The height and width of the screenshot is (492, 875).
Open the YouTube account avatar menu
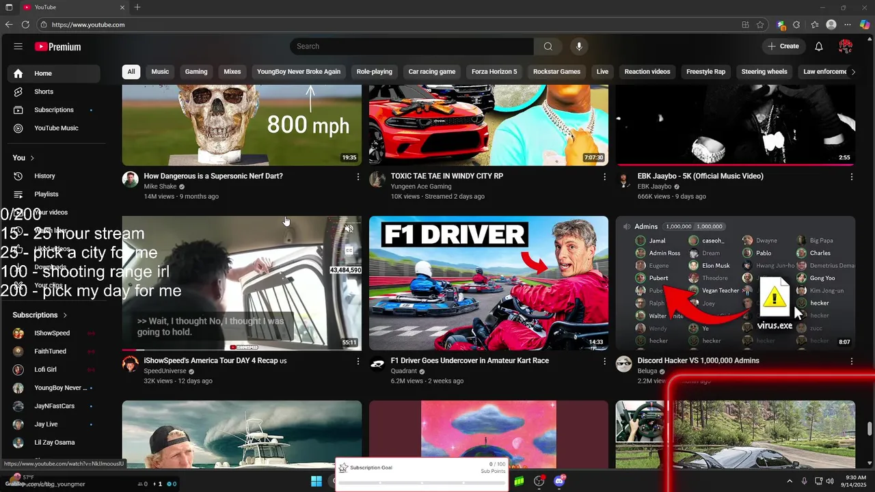[x=846, y=46]
